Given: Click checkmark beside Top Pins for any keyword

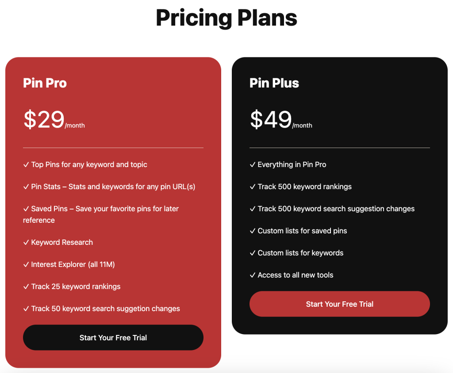Looking at the screenshot, I should pyautogui.click(x=26, y=164).
